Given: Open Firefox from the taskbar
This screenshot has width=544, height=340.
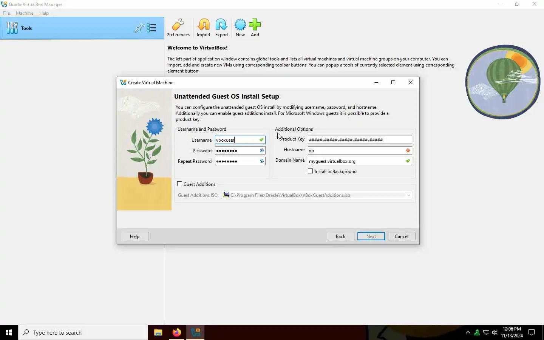Looking at the screenshot, I should 176,332.
